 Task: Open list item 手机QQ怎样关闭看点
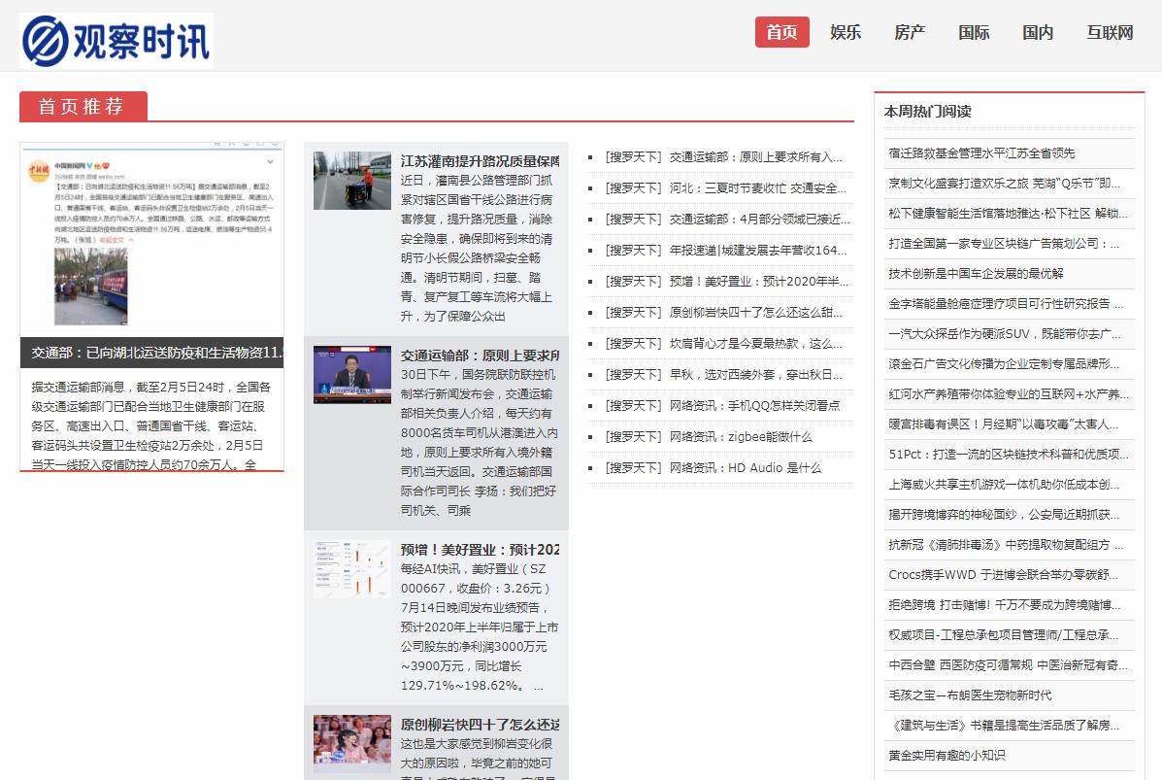[754, 406]
